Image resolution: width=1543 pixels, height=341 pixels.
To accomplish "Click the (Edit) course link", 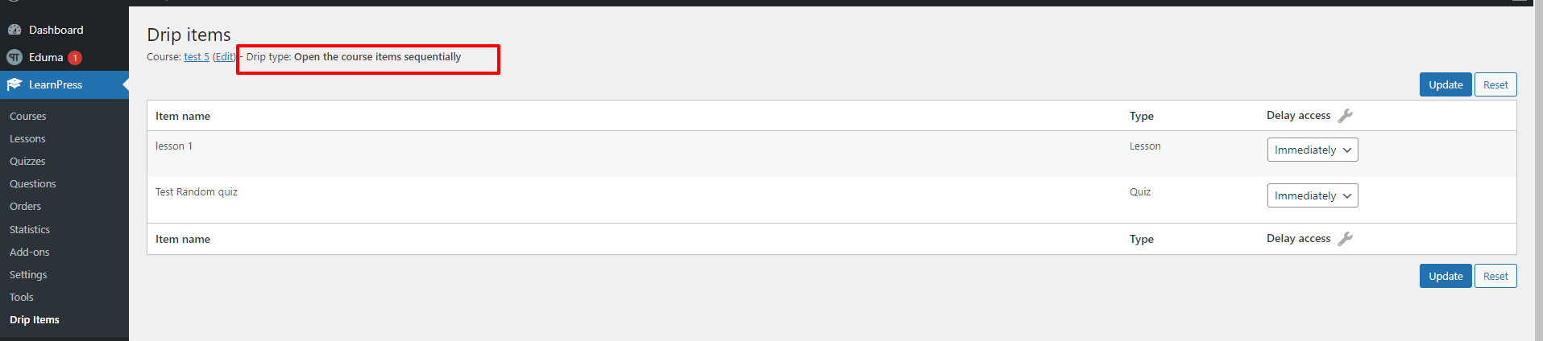I will coord(224,57).
